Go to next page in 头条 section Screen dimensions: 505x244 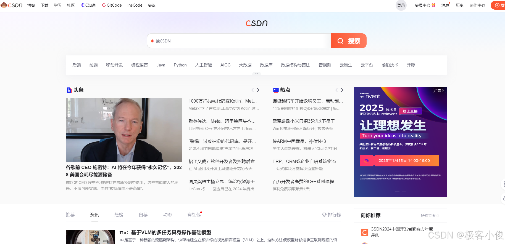(258, 90)
